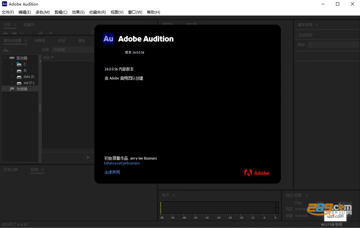Select the 视频 panel tab
The image size is (360, 228).
[34, 170]
